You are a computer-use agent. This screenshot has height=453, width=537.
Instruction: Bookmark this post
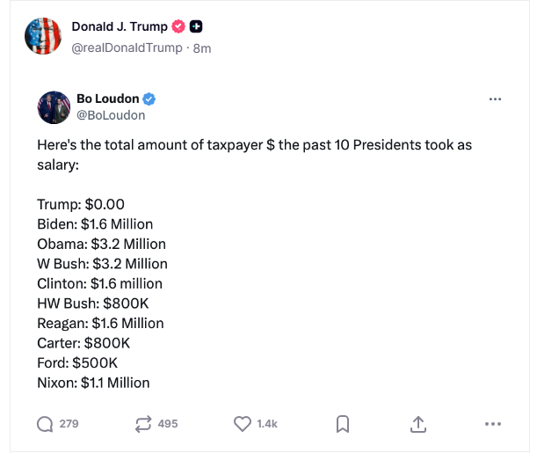pos(343,424)
